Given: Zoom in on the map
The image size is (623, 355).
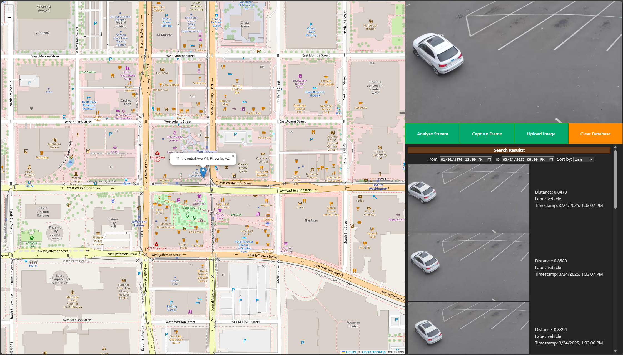Looking at the screenshot, I should point(9,9).
